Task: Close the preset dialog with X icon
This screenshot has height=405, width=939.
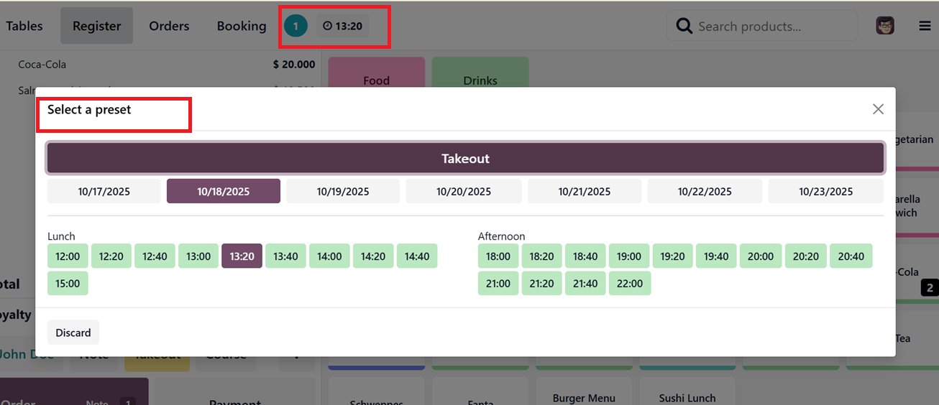Action: point(878,109)
